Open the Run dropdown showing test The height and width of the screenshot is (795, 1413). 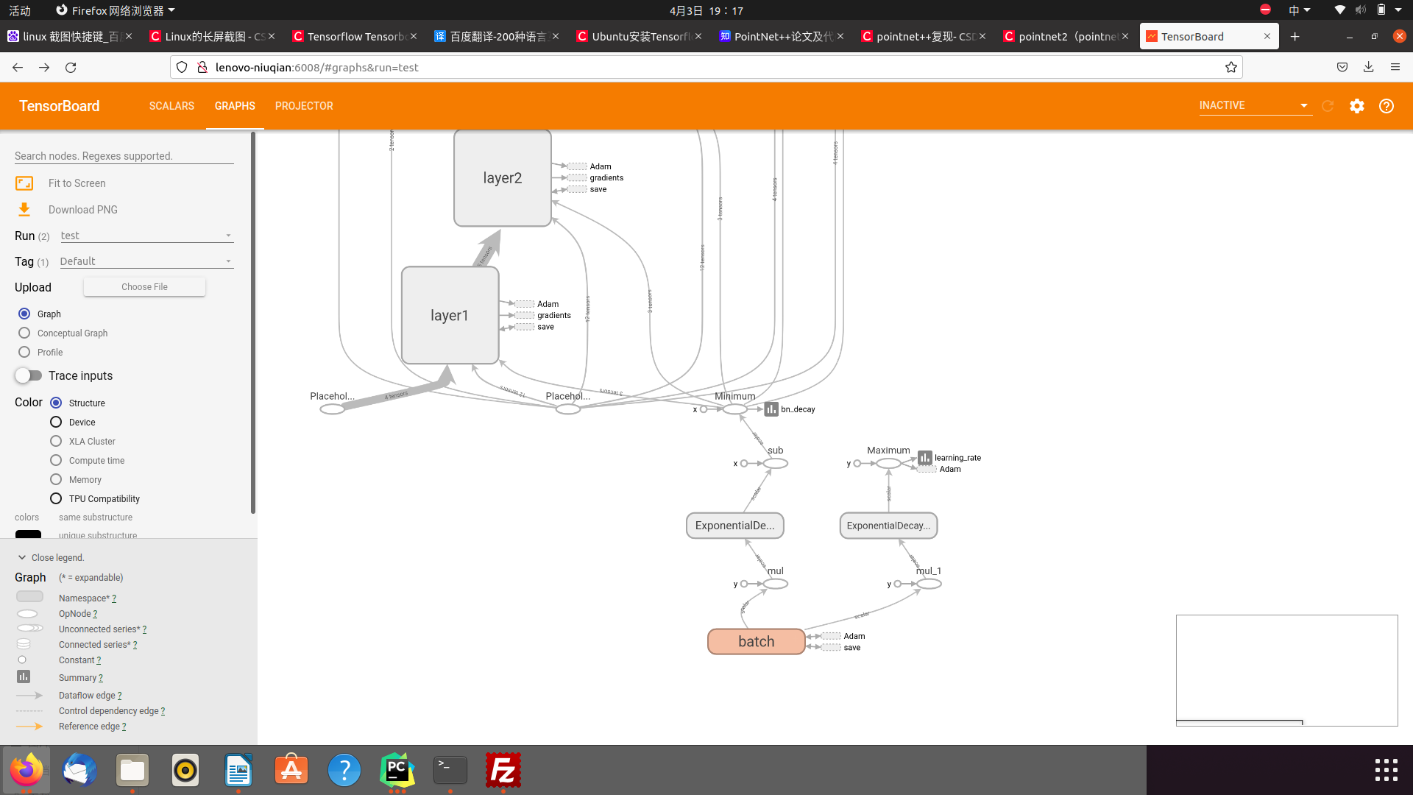coord(146,236)
